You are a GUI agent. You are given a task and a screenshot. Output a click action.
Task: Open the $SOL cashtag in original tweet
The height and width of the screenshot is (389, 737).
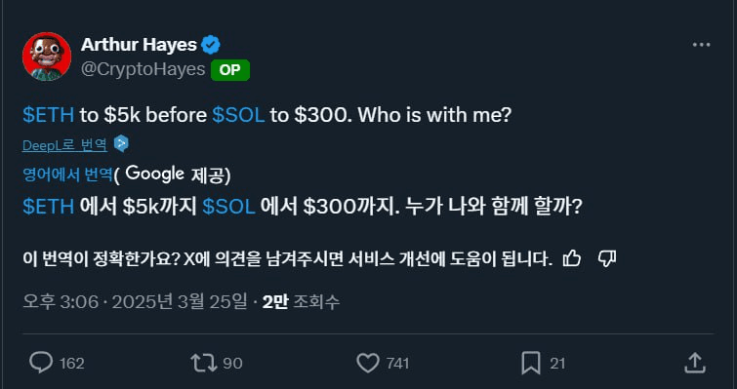[238, 115]
